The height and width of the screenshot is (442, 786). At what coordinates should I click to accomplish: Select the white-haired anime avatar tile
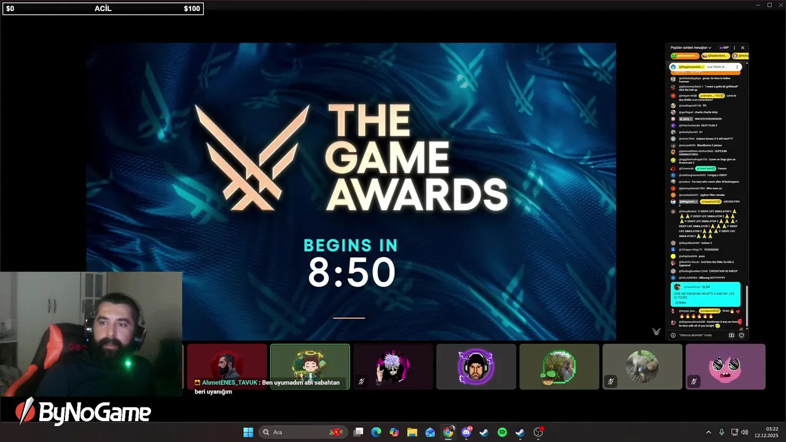(393, 366)
